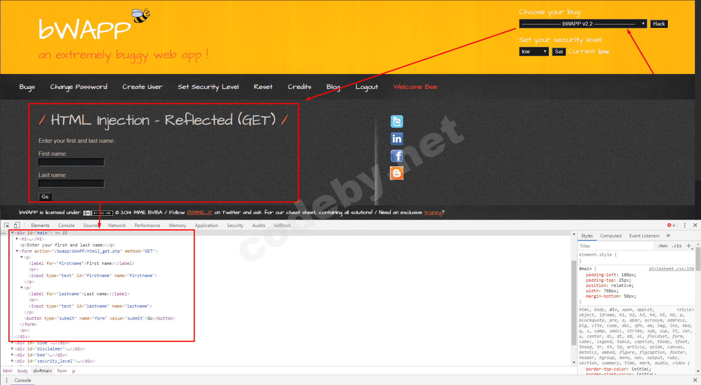Click the red error count indicator

tap(671, 225)
